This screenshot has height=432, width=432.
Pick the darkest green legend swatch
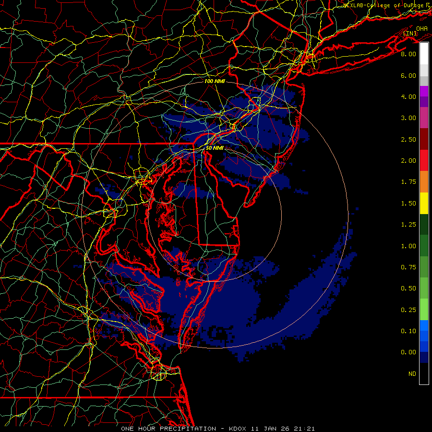(x=424, y=224)
